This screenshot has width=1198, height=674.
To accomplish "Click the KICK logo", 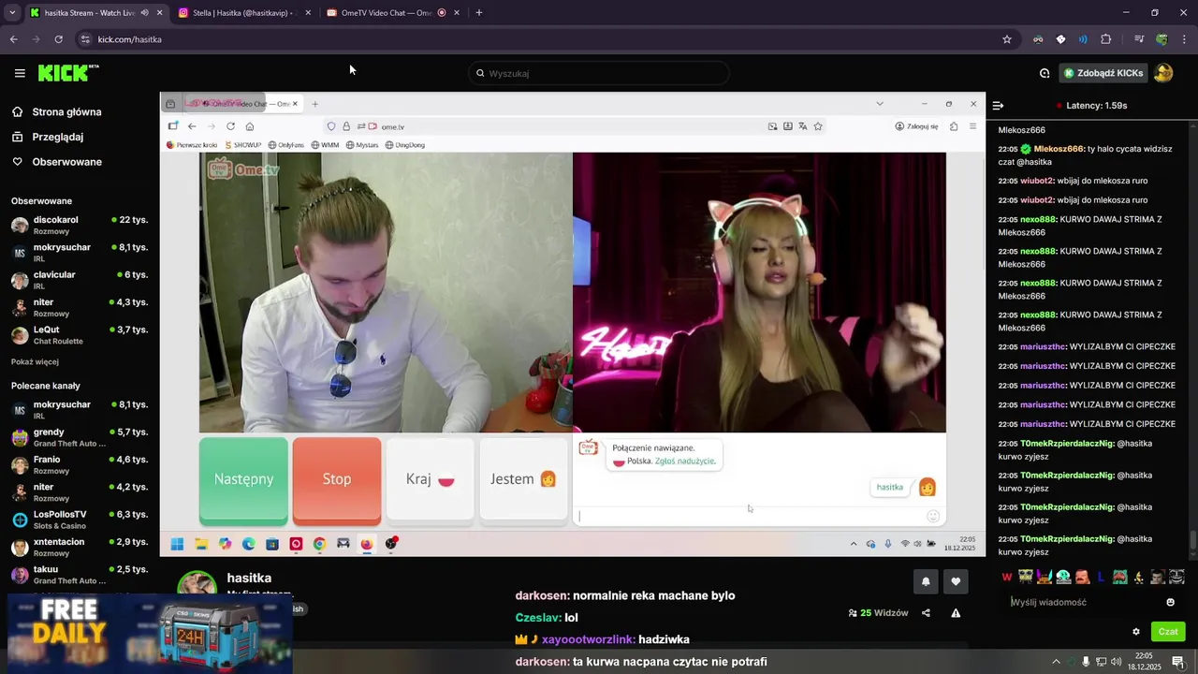I will [68, 73].
